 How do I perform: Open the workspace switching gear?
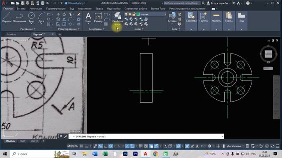(x=210, y=146)
